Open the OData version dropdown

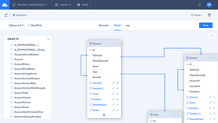(x=16, y=25)
